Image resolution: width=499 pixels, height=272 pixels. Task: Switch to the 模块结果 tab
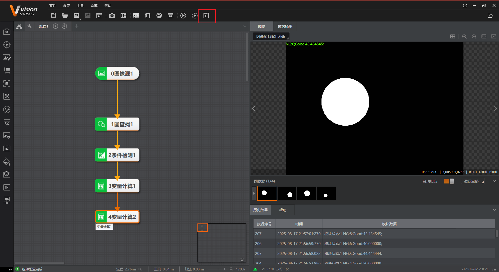point(285,26)
